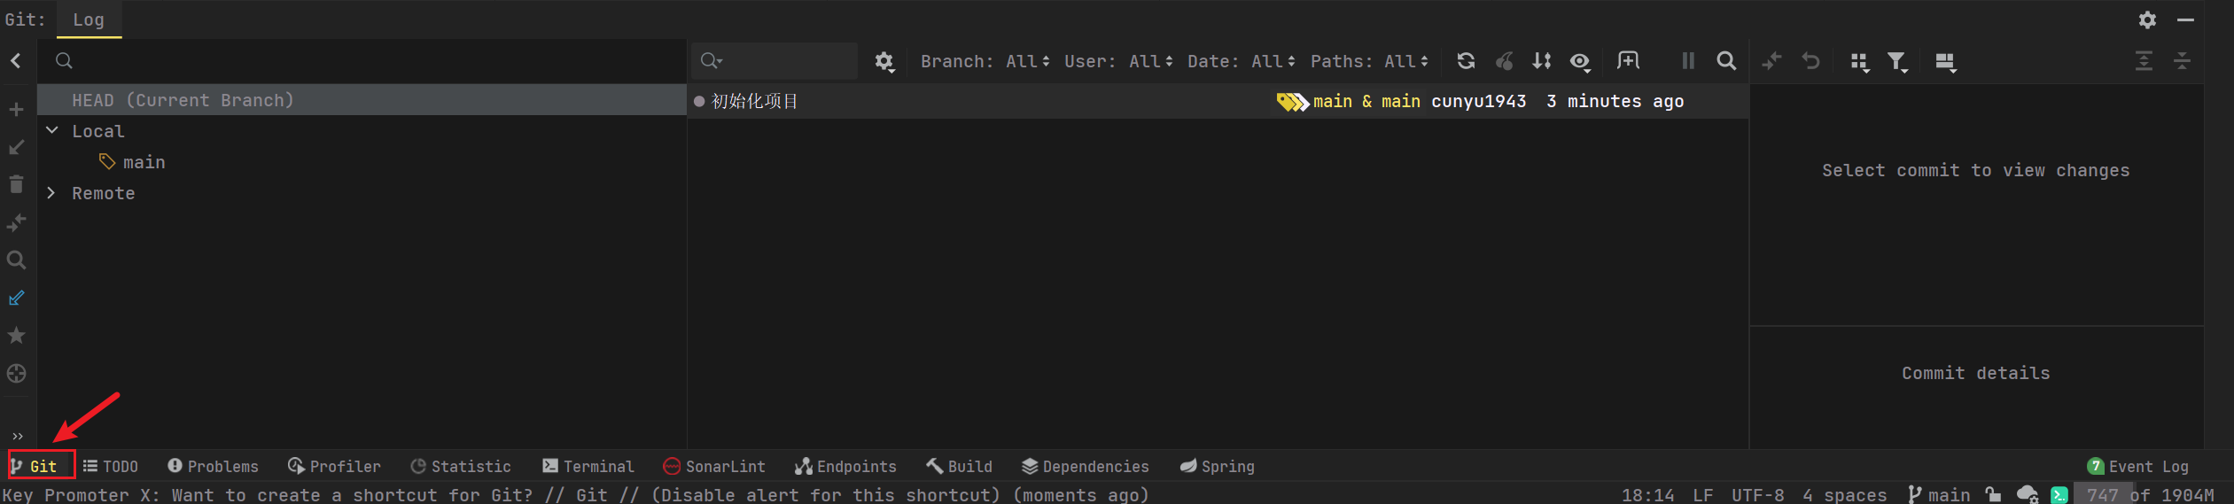Open the Event Log

coord(2137,466)
